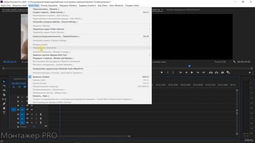Choose Render and Replace entry

90,58
